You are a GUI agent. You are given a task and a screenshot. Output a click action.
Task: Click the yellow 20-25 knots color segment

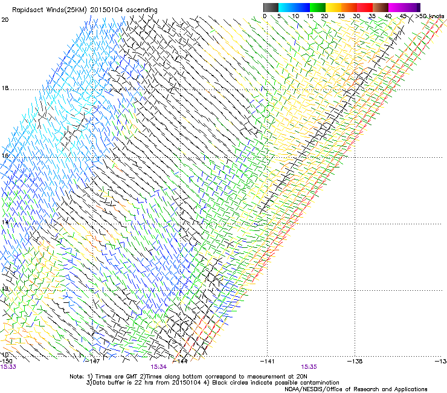(333, 7)
